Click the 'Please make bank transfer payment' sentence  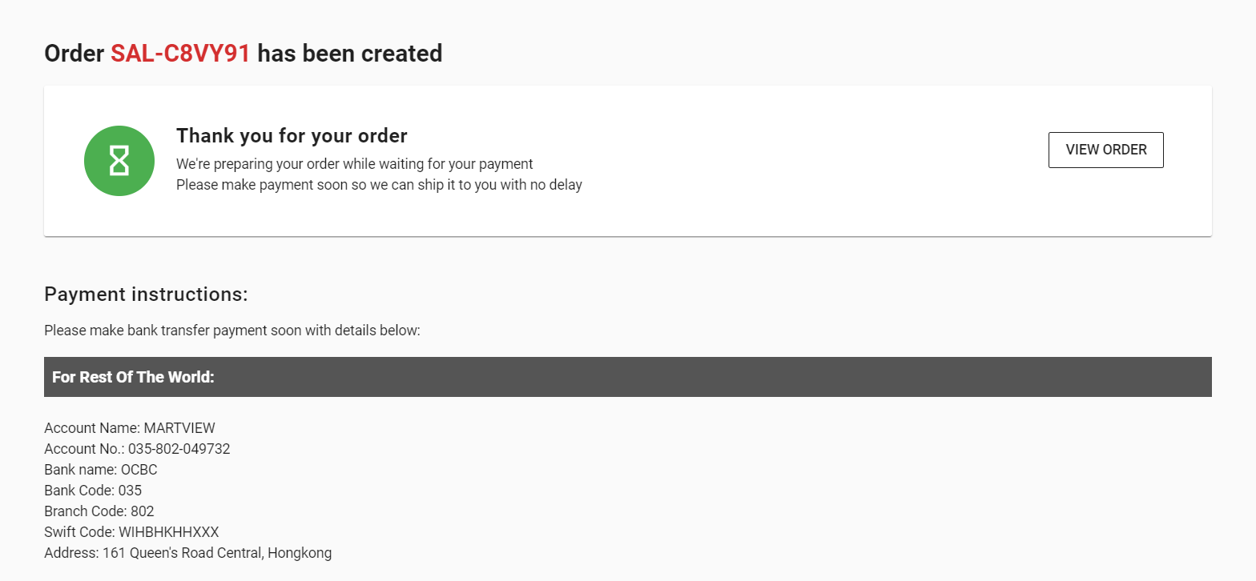(231, 331)
